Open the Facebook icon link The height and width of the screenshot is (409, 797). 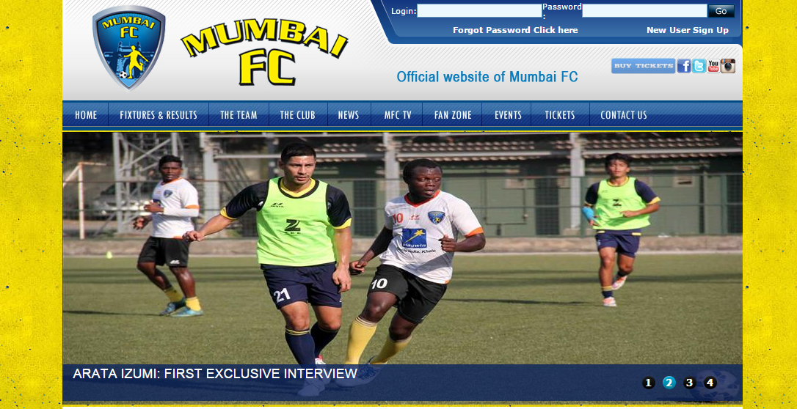click(x=684, y=66)
